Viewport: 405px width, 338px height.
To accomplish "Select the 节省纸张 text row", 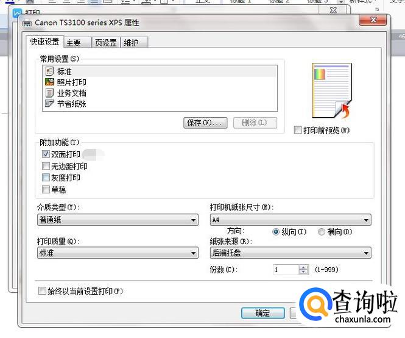I will (x=71, y=104).
